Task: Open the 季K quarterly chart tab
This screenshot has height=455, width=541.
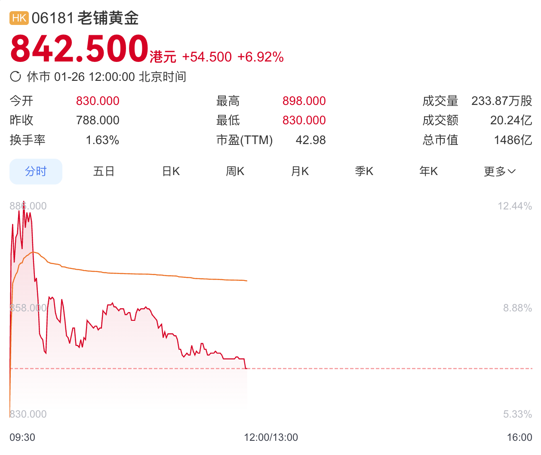Action: (364, 172)
